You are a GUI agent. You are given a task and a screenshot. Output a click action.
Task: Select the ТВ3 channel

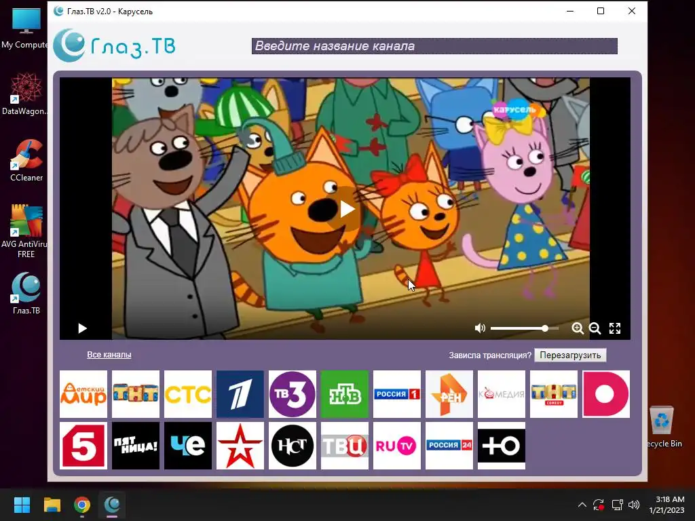pyautogui.click(x=293, y=394)
